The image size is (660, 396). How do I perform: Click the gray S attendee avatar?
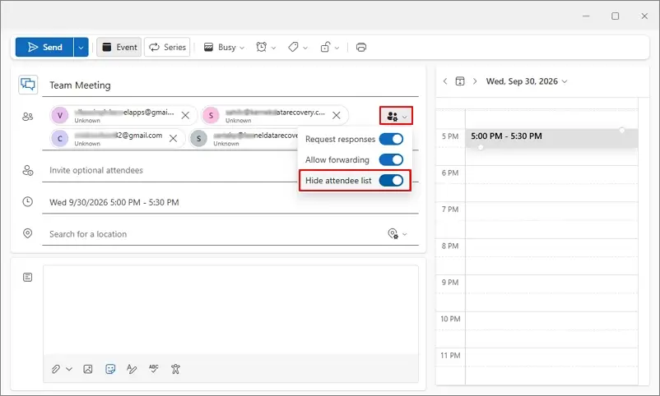click(198, 138)
